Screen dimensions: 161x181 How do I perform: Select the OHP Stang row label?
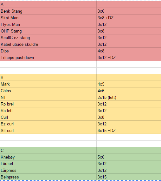(48, 31)
